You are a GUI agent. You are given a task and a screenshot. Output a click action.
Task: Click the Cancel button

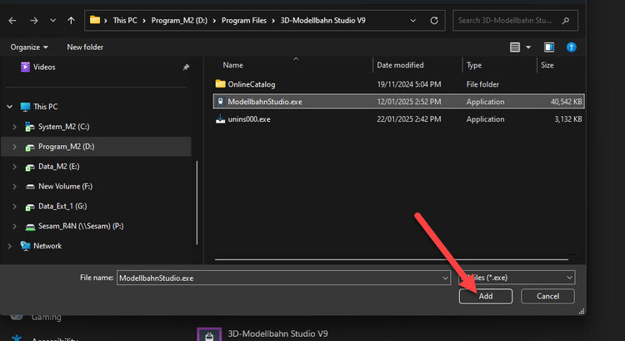pyautogui.click(x=547, y=296)
